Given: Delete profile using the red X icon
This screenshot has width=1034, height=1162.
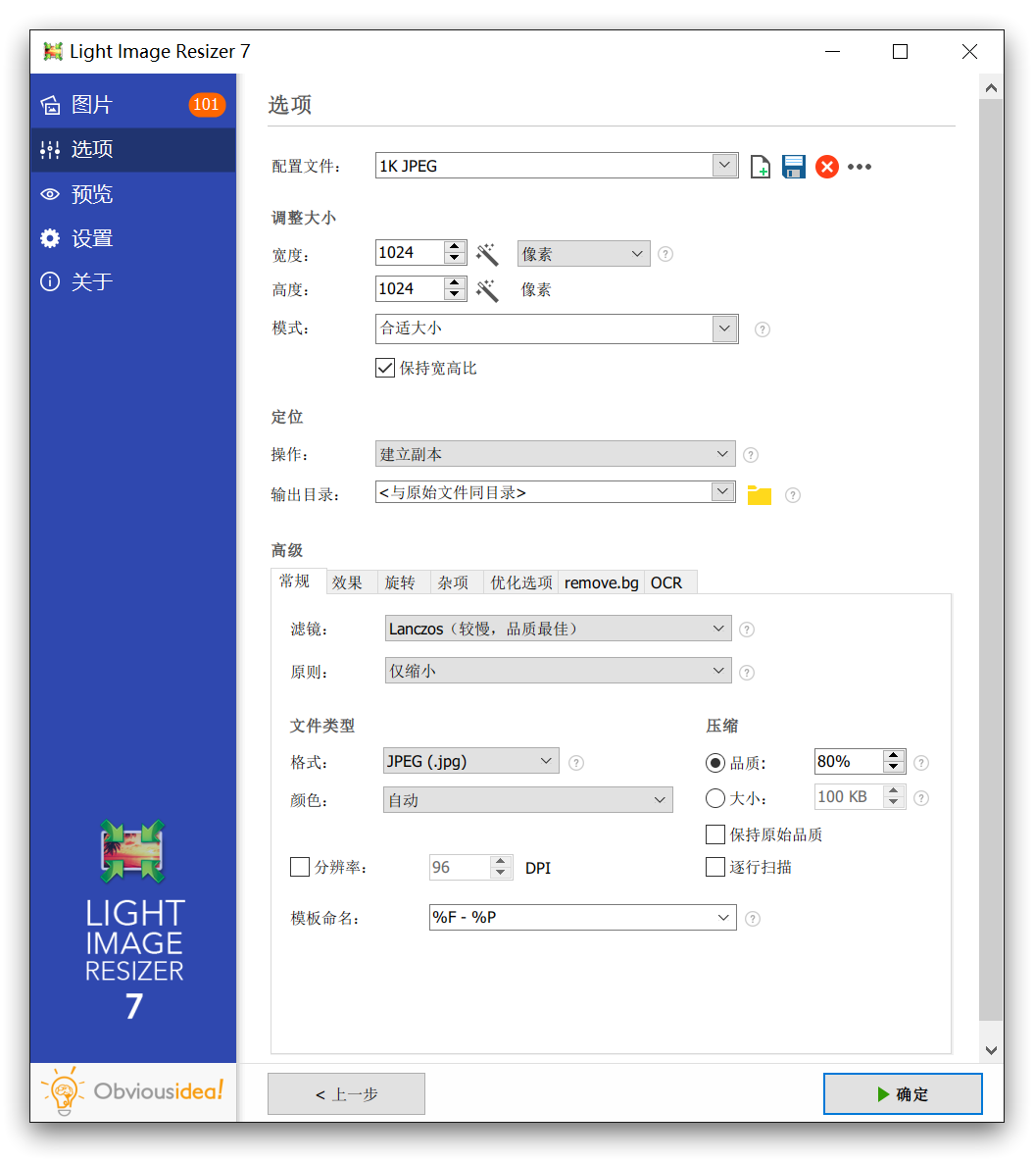Looking at the screenshot, I should coord(827,167).
